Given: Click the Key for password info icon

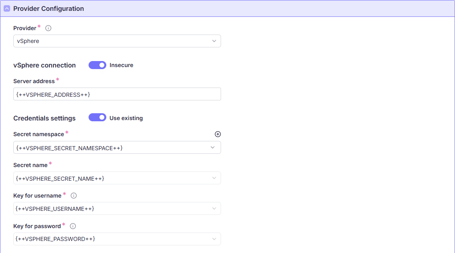Looking at the screenshot, I should [x=73, y=226].
